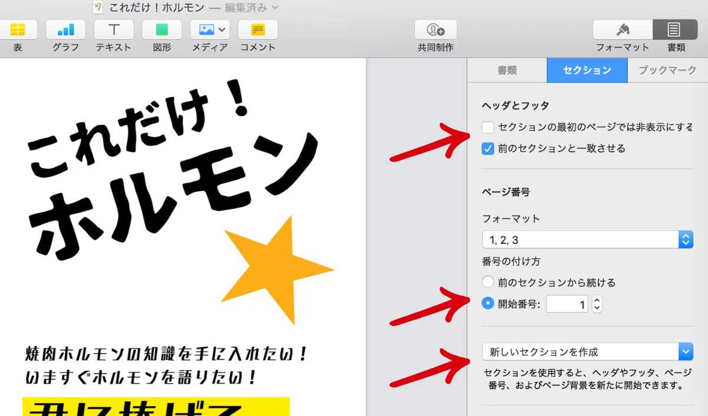Enable セクションの最初のページでは非表示にする checkbox
Screen dimensions: 708x416
(488, 127)
